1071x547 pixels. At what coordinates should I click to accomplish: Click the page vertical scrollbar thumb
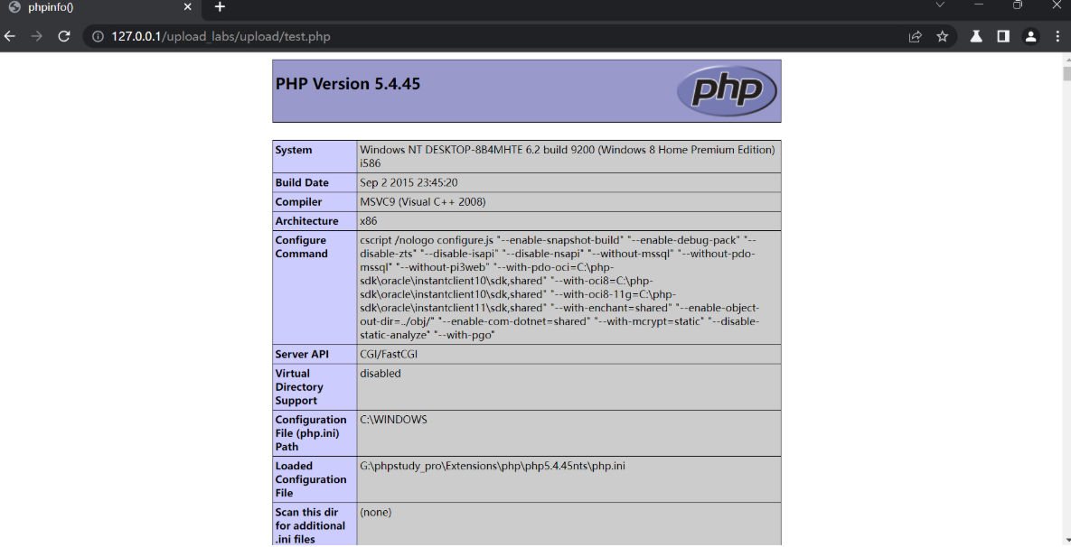(x=1066, y=74)
